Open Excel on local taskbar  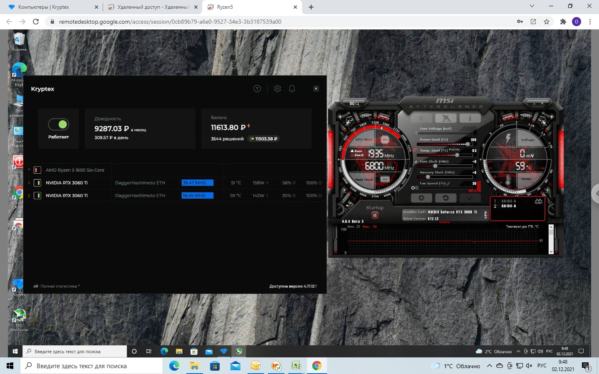coord(296,366)
